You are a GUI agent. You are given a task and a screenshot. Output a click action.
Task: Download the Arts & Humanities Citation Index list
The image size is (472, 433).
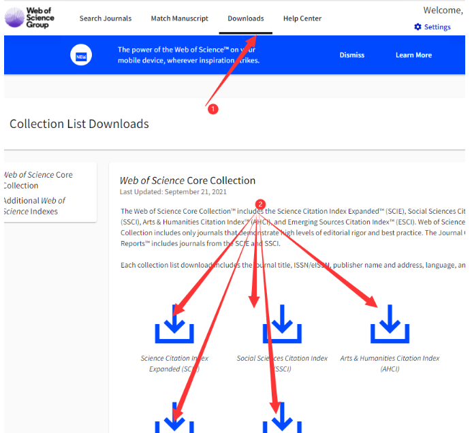390,324
